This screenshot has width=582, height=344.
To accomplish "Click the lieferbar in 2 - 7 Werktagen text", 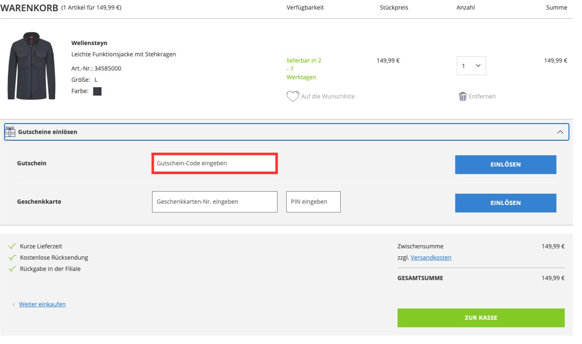I will click(304, 69).
